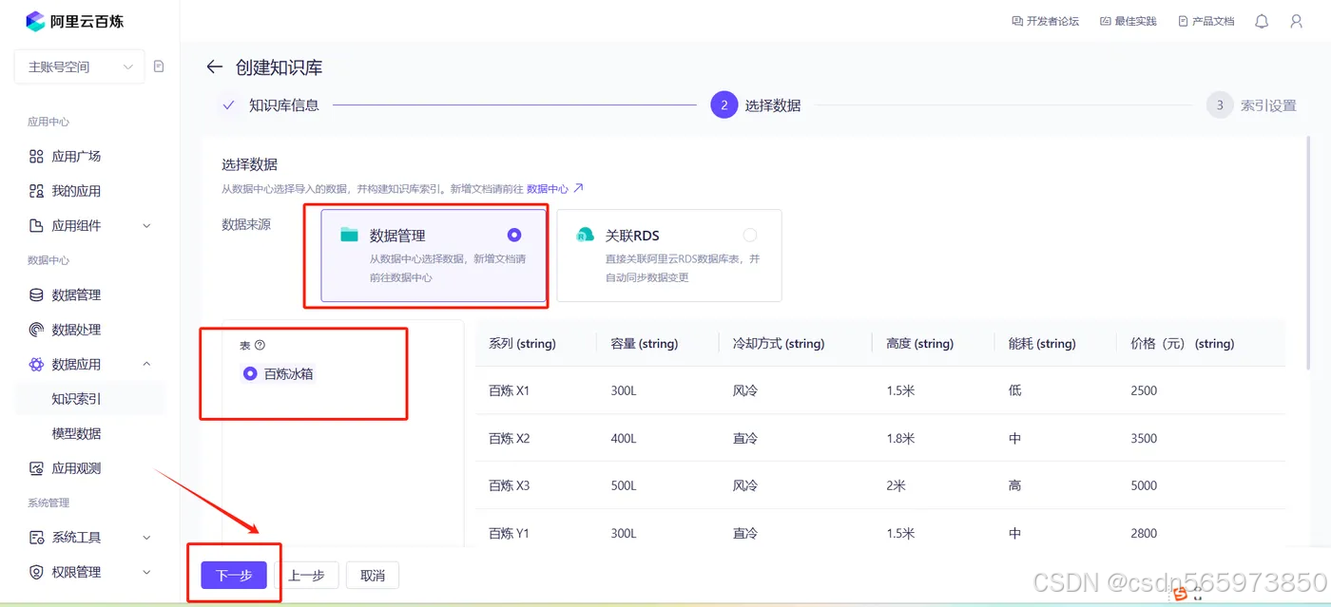Image resolution: width=1331 pixels, height=607 pixels.
Task: Open the 最佳实践 link
Action: click(1128, 21)
